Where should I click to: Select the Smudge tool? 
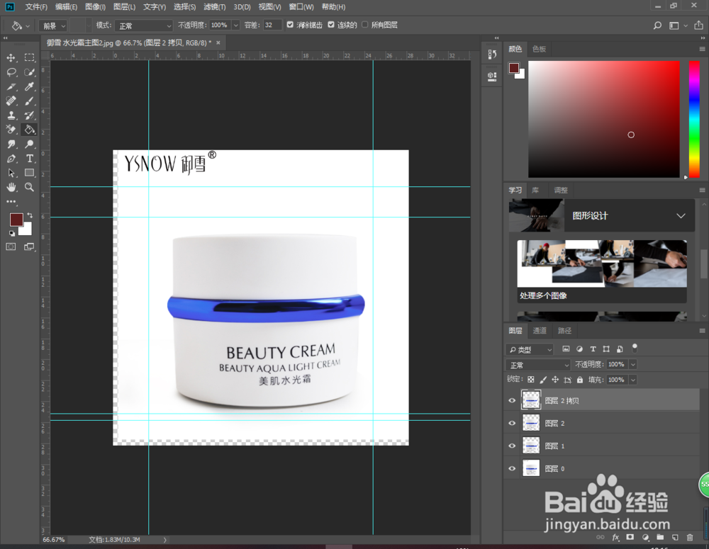[11, 144]
